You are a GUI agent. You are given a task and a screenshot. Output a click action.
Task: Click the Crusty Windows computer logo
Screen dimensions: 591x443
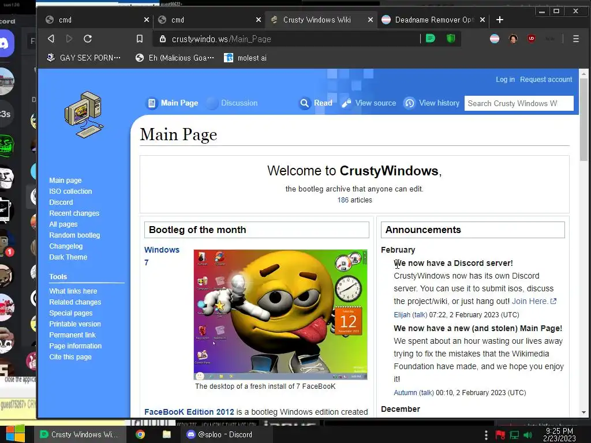click(84, 114)
